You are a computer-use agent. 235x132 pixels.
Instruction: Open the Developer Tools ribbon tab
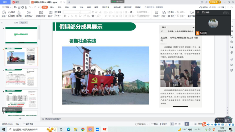pyautogui.click(x=106, y=7)
